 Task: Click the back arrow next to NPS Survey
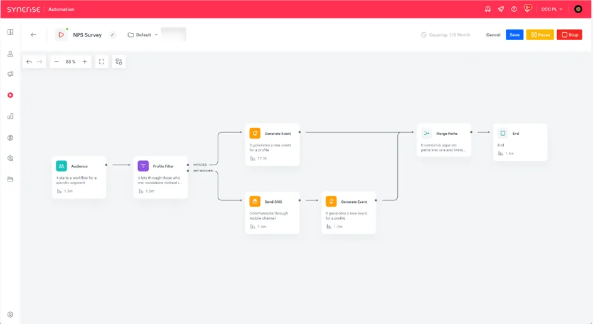(34, 35)
